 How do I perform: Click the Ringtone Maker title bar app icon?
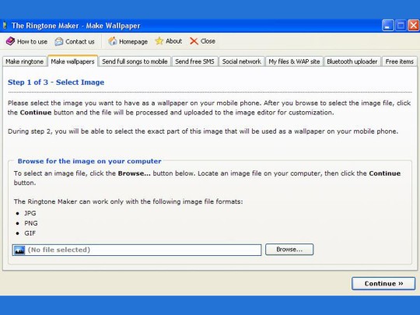pos(5,26)
